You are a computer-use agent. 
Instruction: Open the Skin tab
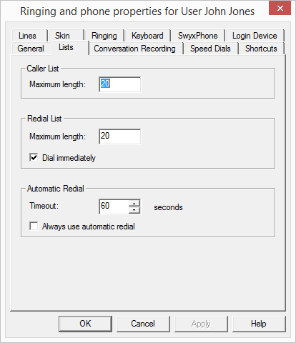pos(62,36)
